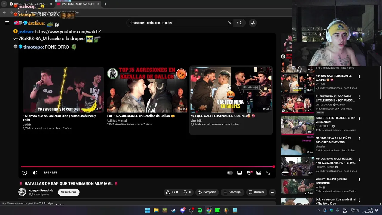
Task: Open options for STREETBEEFS sidebar video
Action: (x=359, y=119)
